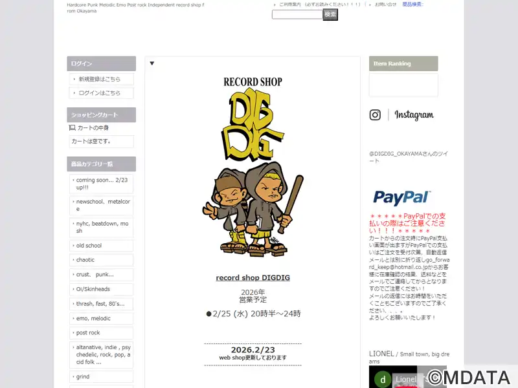Click the black triangle marker above RECORD SHOP

pyautogui.click(x=152, y=63)
